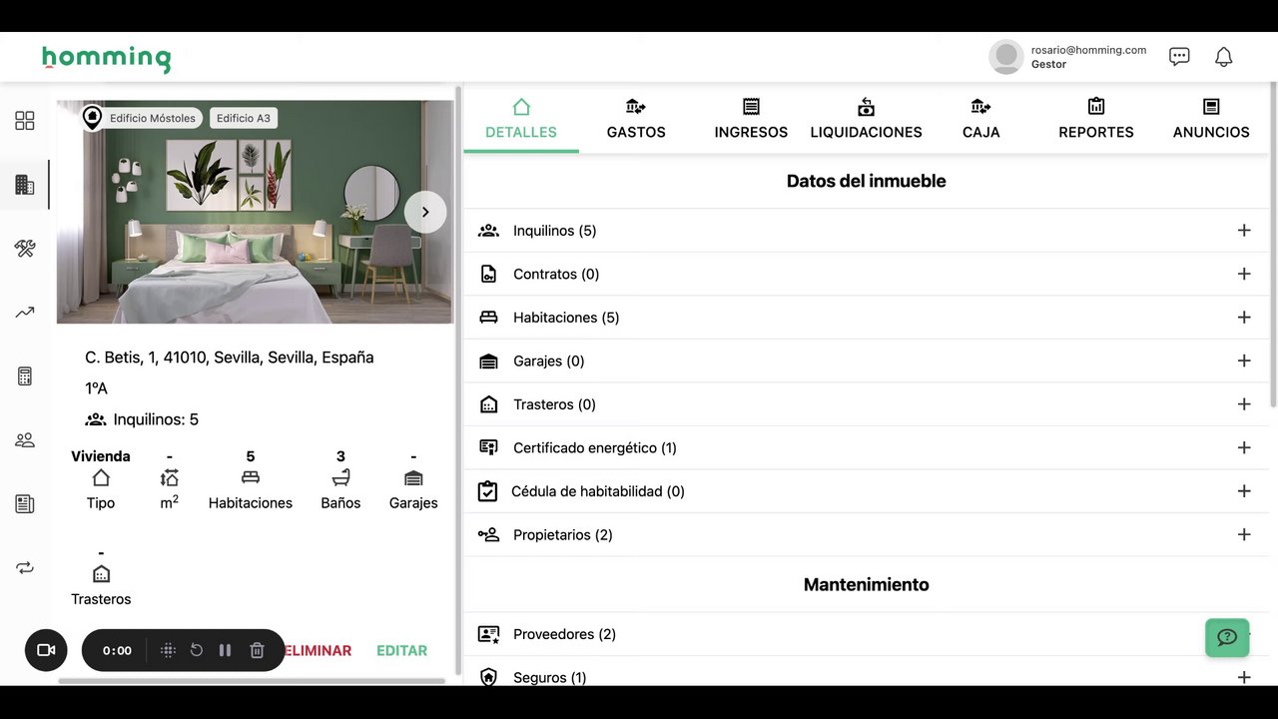Expand the Contratos (0) section
The width and height of the screenshot is (1278, 719).
pyautogui.click(x=1244, y=274)
